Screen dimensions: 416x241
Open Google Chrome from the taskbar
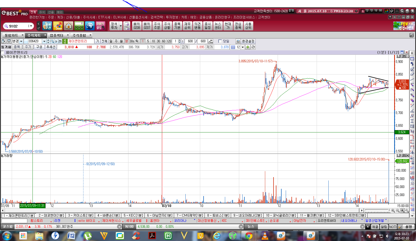coord(249,236)
